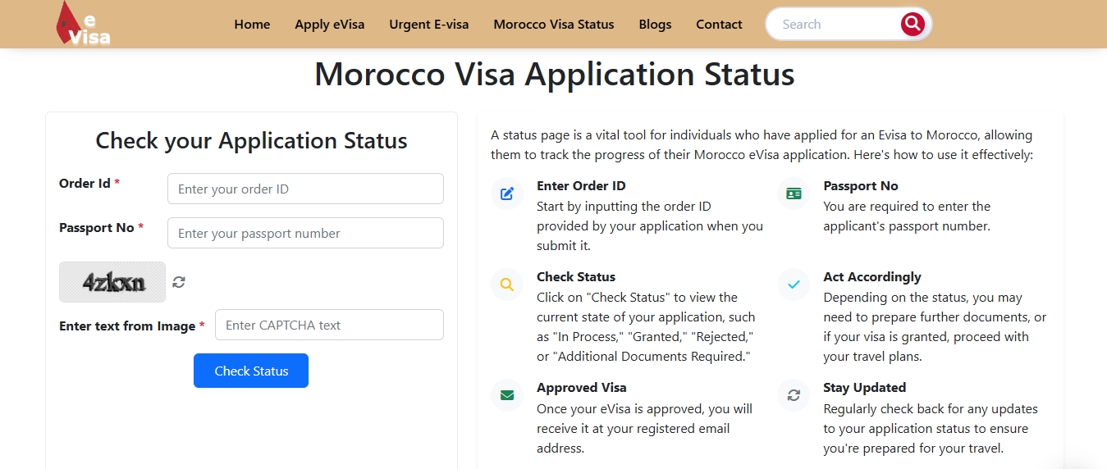Screen dimensions: 1107x469
Task: Open the Home menu item
Action: click(252, 25)
